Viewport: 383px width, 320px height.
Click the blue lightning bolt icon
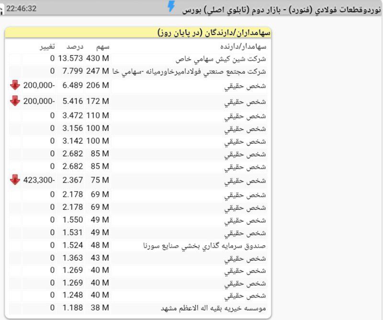[x=171, y=7]
